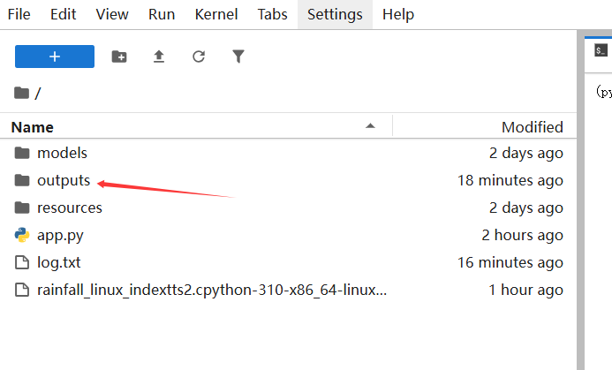Open the Kernel menu
The image size is (612, 370).
(216, 15)
